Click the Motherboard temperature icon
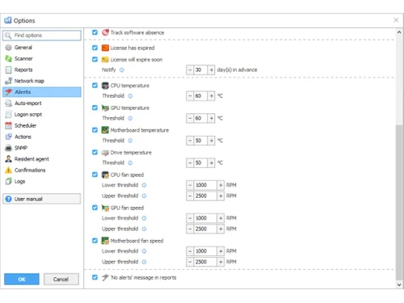This screenshot has height=303, width=404. coord(105,130)
